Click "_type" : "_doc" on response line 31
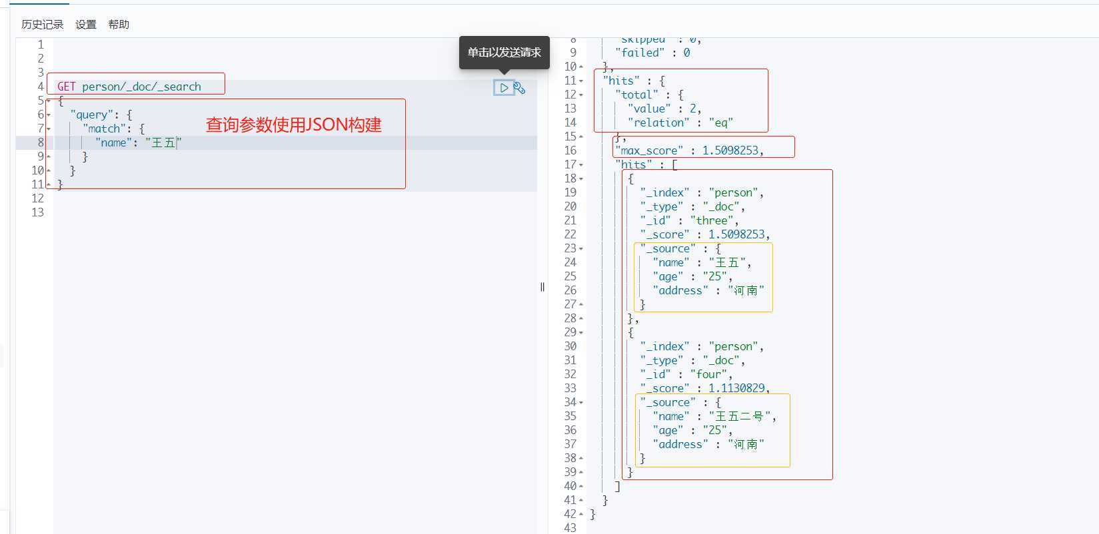 pos(693,360)
